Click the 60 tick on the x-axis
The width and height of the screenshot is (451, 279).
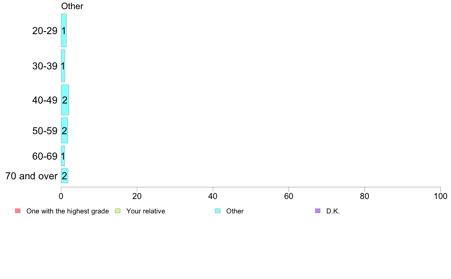[289, 196]
